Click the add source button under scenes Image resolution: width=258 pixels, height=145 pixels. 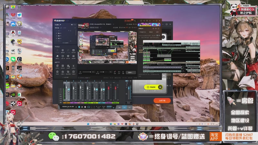[66, 43]
